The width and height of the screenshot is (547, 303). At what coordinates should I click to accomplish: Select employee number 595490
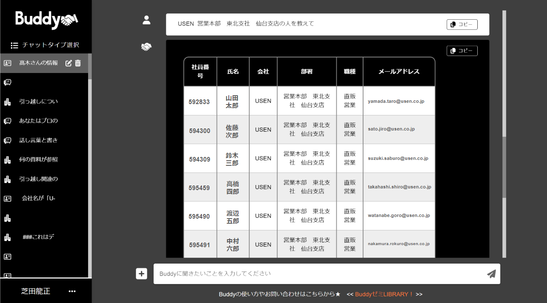[x=199, y=217]
